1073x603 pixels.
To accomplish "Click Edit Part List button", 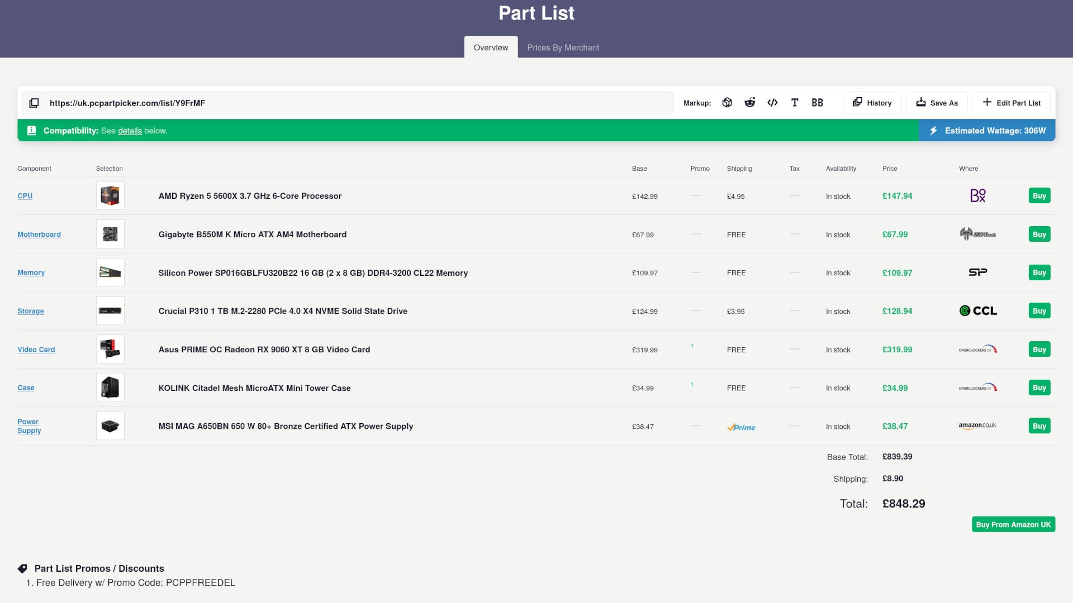I will tap(1012, 103).
